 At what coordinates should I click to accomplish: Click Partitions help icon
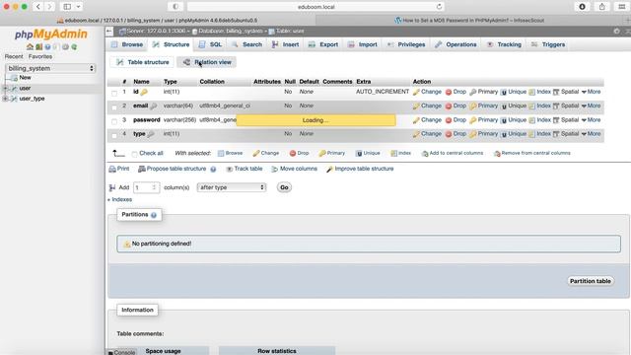(154, 215)
